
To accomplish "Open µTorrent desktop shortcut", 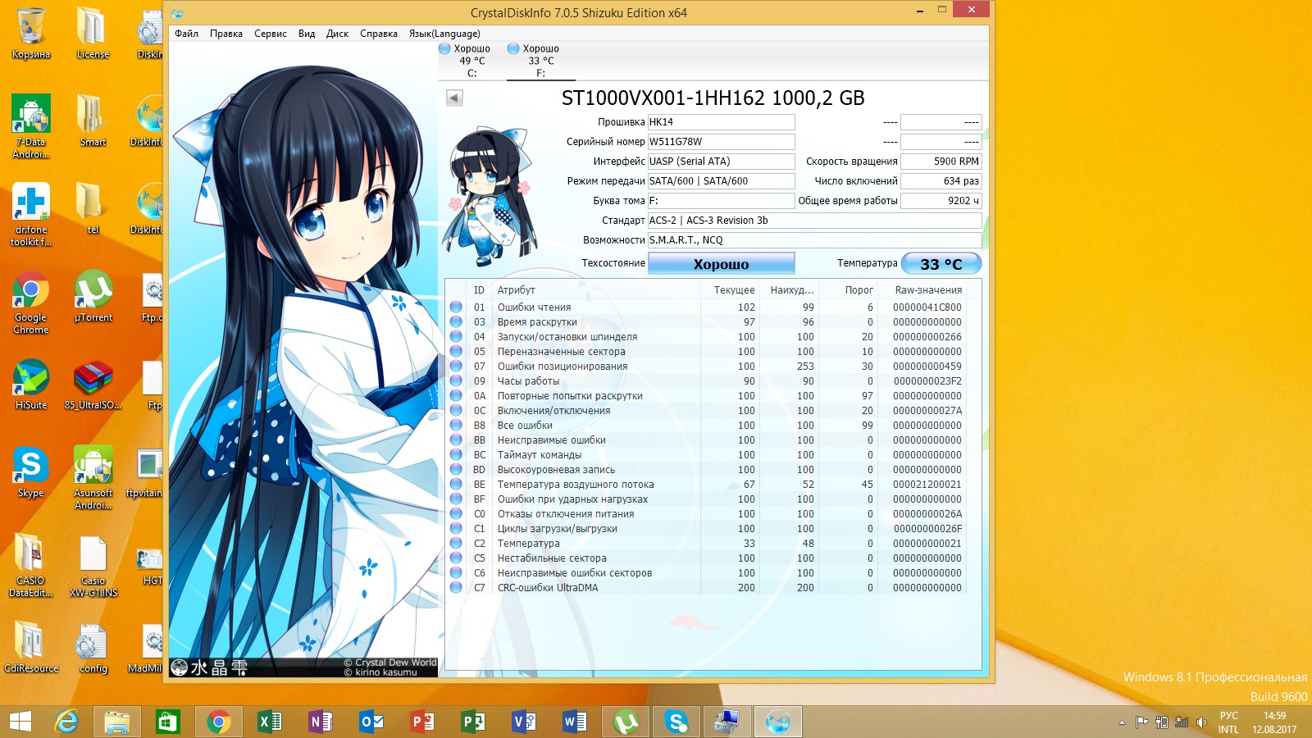I will click(93, 296).
